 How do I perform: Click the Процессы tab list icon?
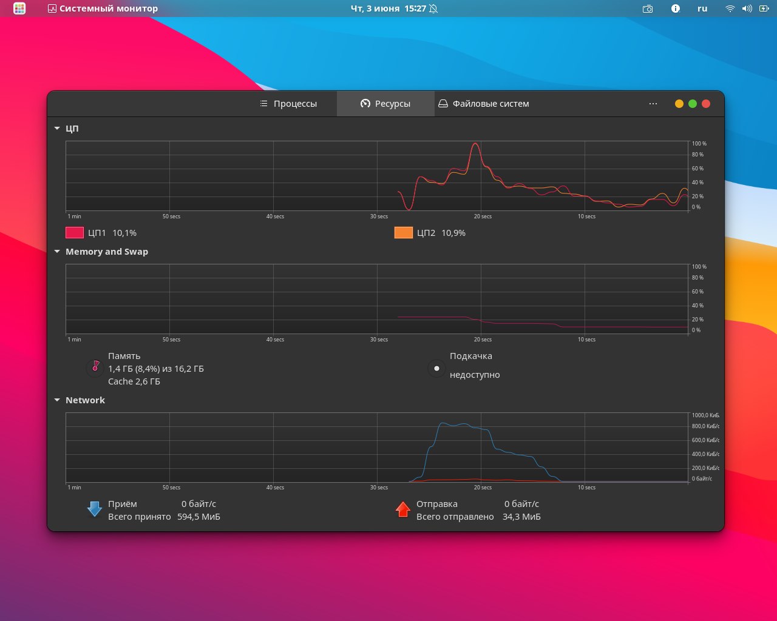[263, 104]
